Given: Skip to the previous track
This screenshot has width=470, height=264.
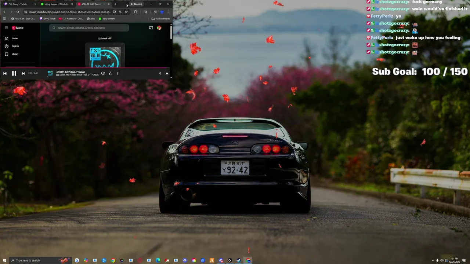Looking at the screenshot, I should [5, 73].
